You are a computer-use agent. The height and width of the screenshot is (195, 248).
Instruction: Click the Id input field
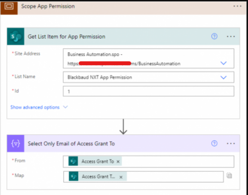(148, 91)
